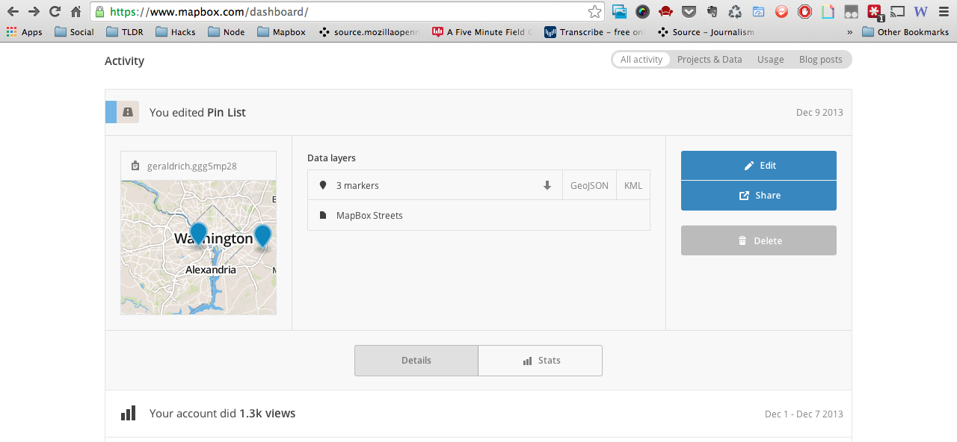
Task: Click the 3 markers layer row
Action: pyautogui.click(x=434, y=185)
